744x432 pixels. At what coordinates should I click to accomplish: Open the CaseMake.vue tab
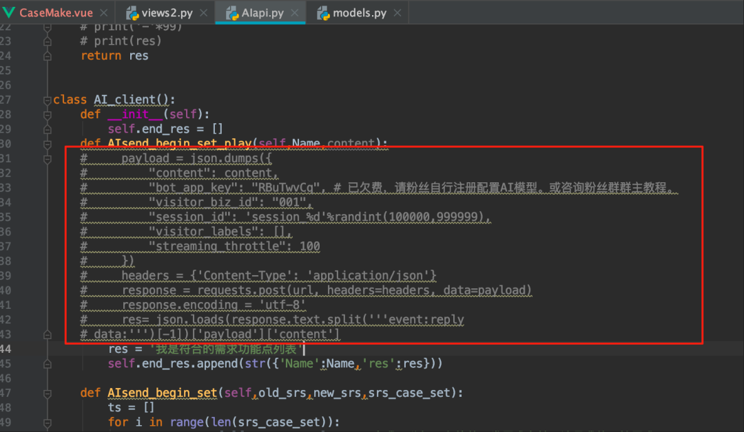(56, 13)
